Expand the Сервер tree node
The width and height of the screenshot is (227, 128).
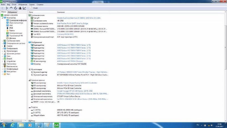pyautogui.click(x=2, y=46)
